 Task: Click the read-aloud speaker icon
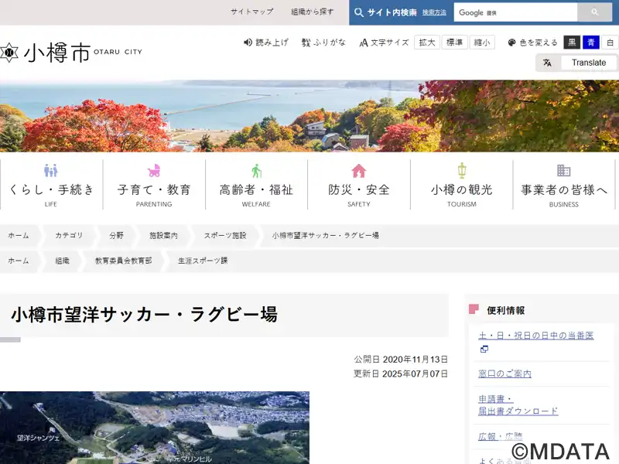(x=248, y=43)
